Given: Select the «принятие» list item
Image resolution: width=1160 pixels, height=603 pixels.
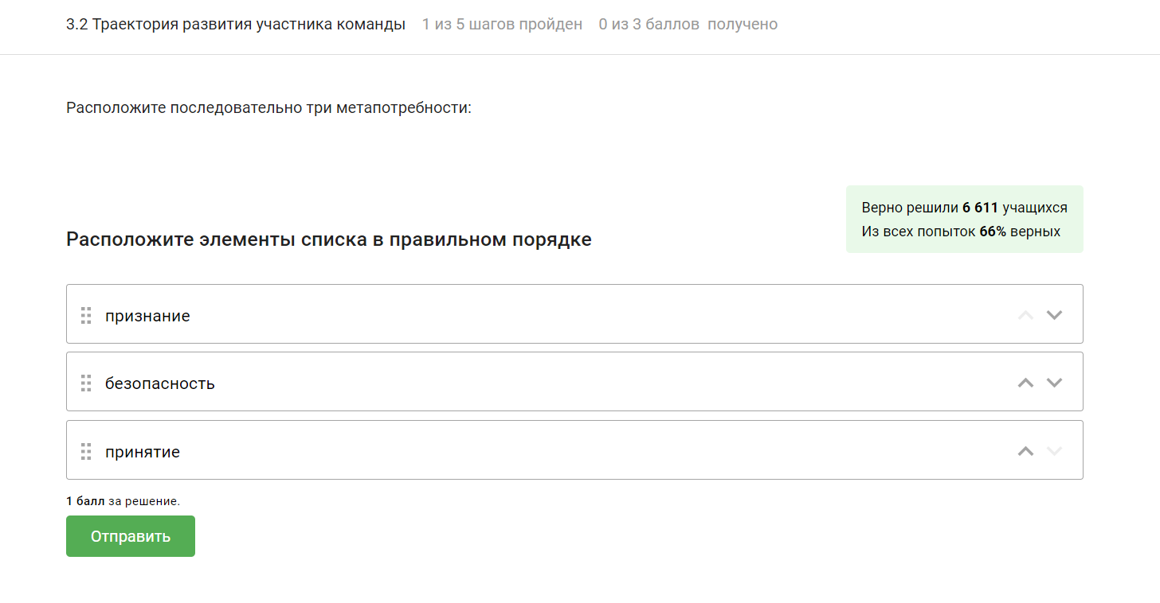Looking at the screenshot, I should pos(574,450).
